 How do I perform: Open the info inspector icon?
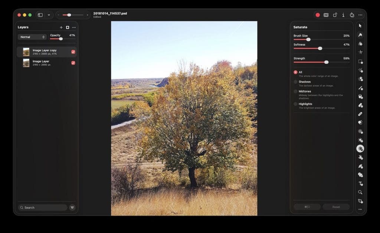tap(343, 15)
